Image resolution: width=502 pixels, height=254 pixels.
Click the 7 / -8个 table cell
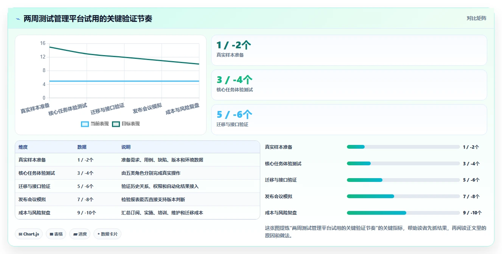click(x=96, y=199)
